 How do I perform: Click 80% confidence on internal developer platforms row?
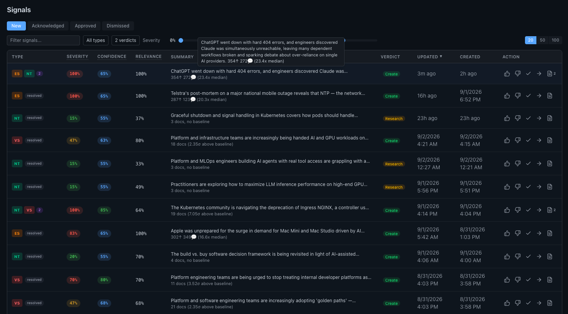pyautogui.click(x=104, y=280)
